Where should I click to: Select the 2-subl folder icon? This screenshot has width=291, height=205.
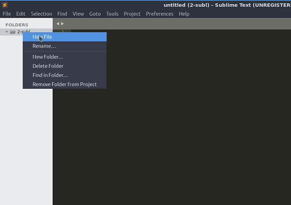coord(12,32)
